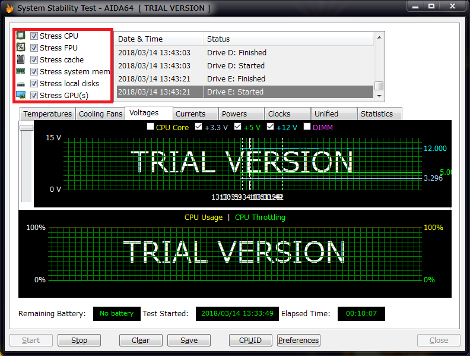Disable the Stress GPU(s) checkbox

point(34,96)
